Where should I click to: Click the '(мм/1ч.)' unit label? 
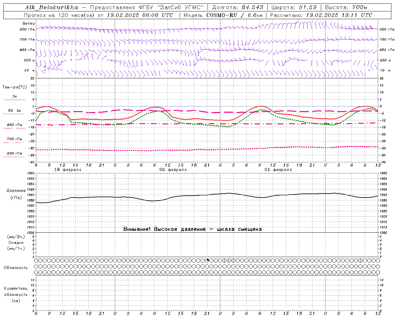coord(16,248)
